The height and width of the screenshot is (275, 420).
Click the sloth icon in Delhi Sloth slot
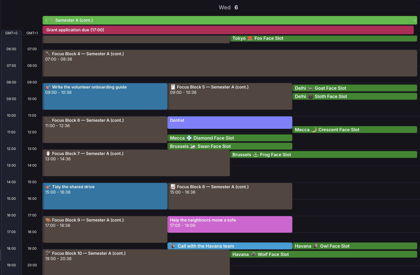point(310,96)
